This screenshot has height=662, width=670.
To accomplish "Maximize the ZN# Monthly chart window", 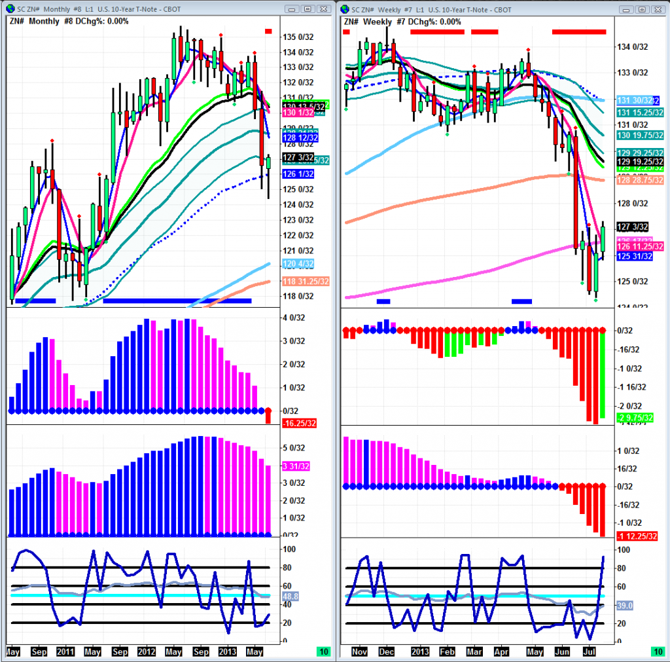I will 307,9.
